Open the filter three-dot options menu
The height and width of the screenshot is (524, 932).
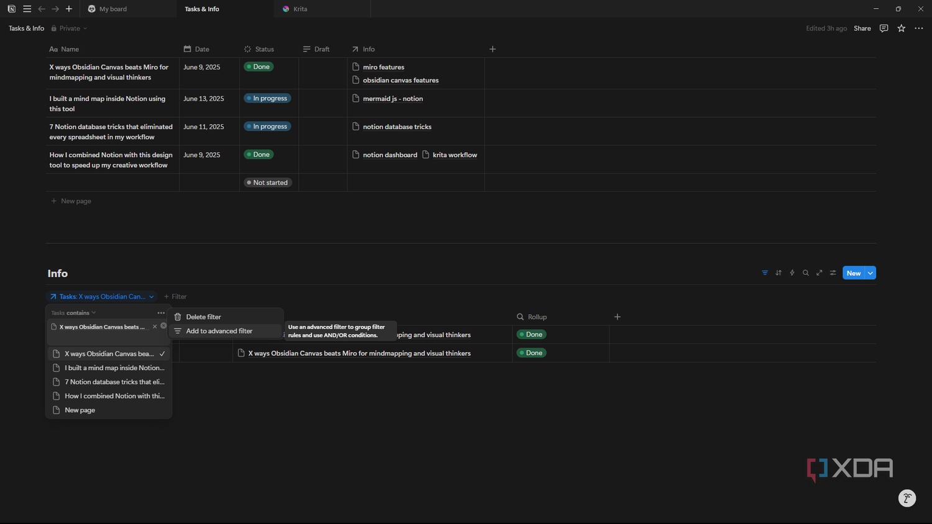tap(161, 313)
